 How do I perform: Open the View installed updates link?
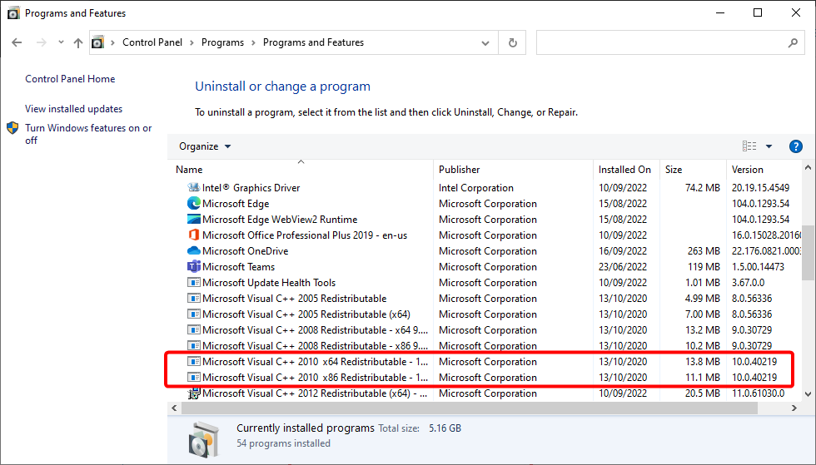point(73,109)
